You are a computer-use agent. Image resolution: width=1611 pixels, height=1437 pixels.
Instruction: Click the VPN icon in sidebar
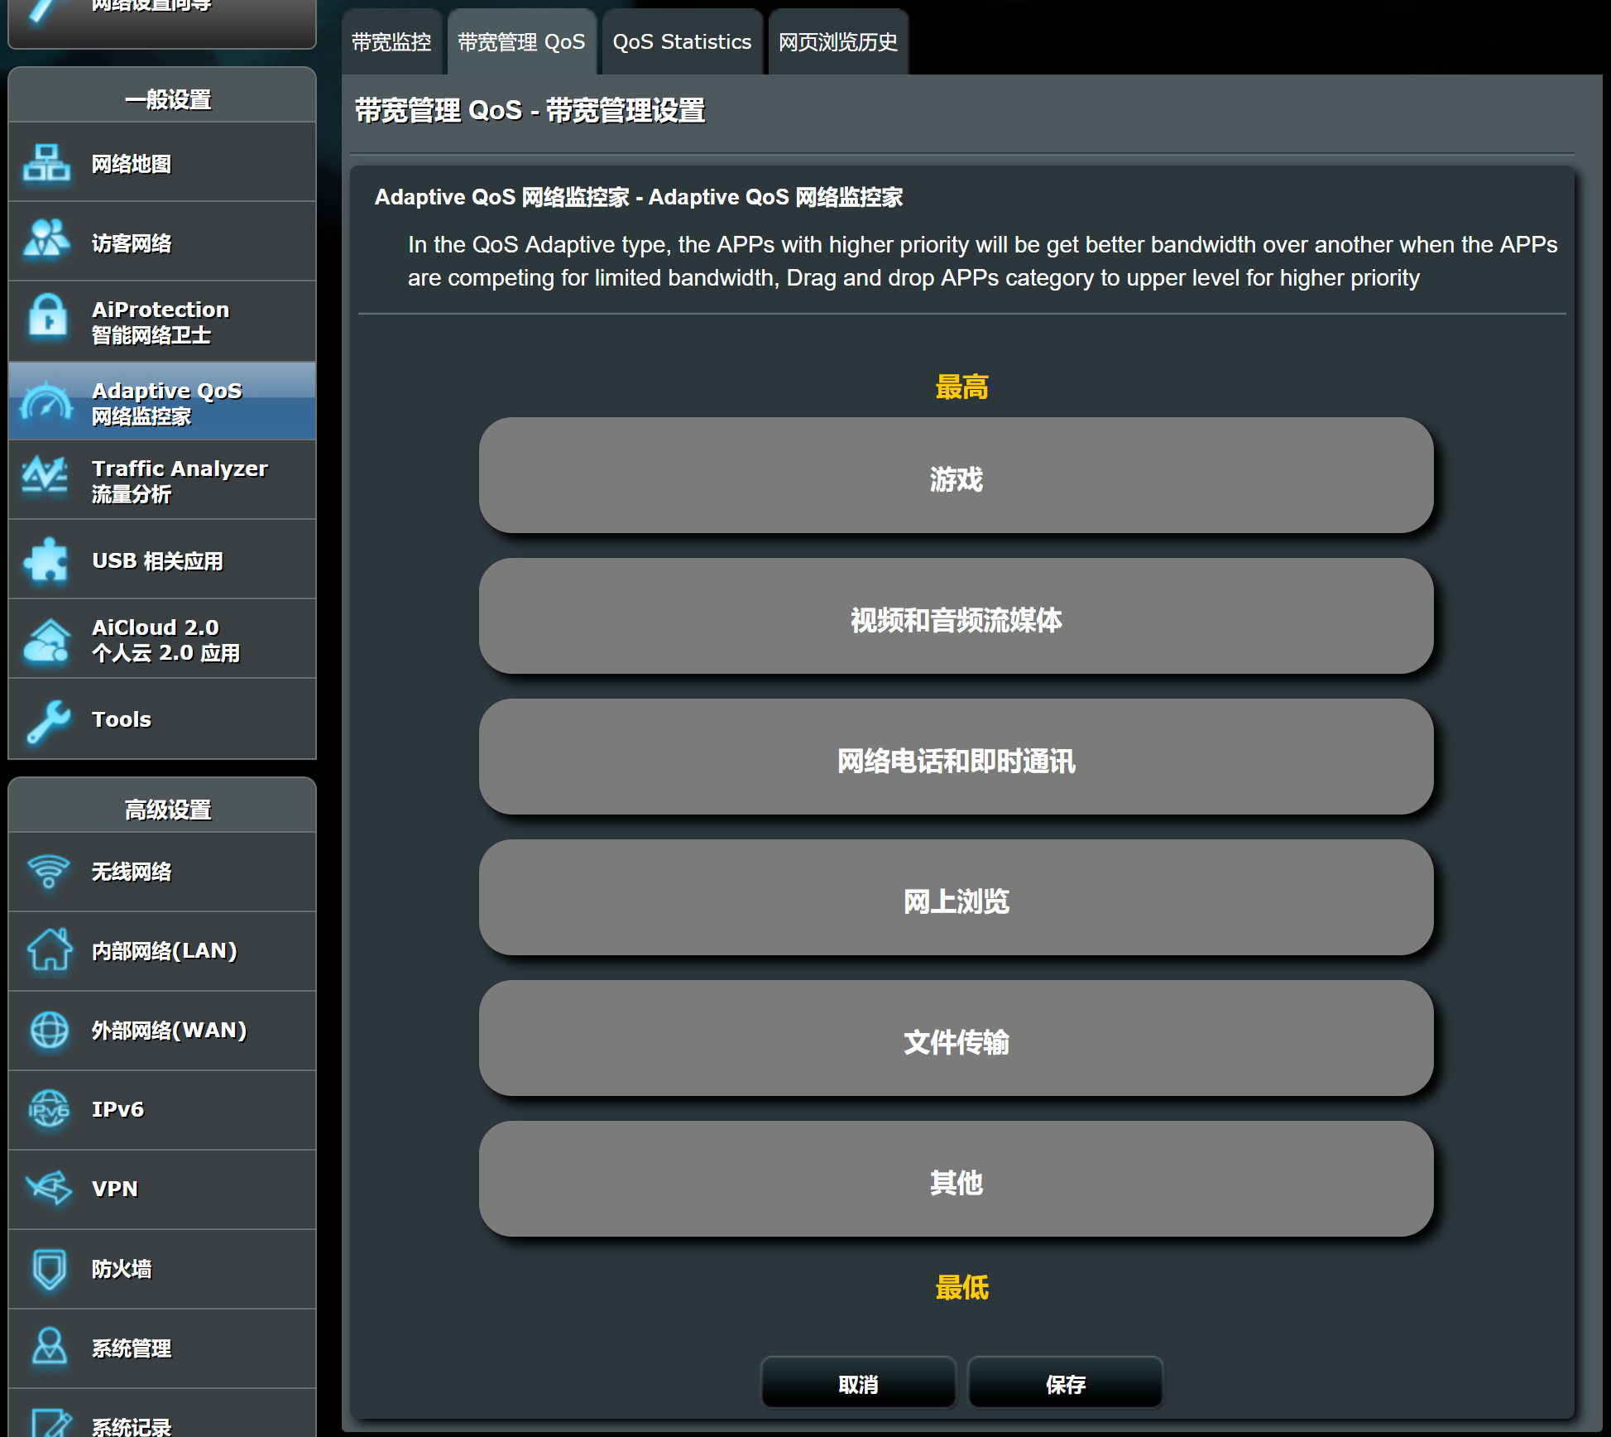[x=49, y=1188]
